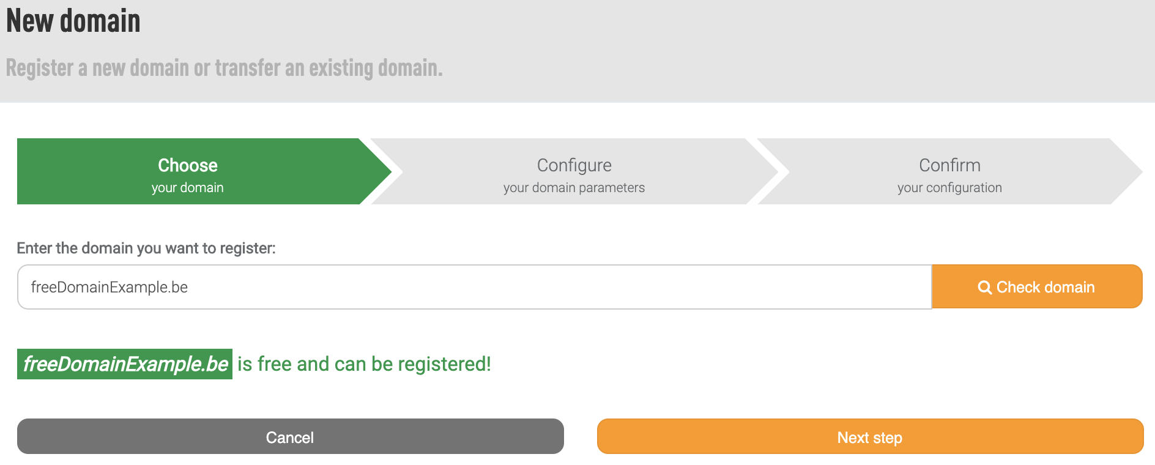1155x465 pixels.
Task: Click the typed freeDomainExample.be text in input
Action: [110, 287]
